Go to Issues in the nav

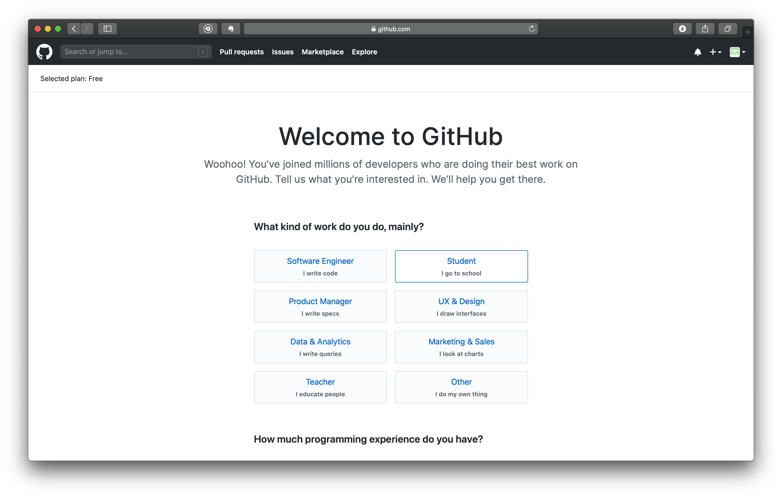(282, 52)
